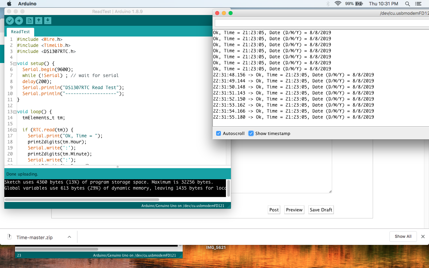
Task: Save the sketch with the down-arrow icon
Action: pos(48,20)
